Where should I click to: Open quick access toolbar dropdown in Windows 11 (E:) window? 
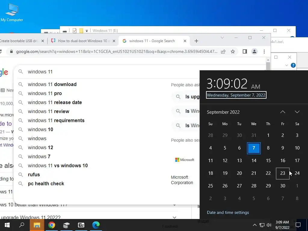tap(87, 31)
